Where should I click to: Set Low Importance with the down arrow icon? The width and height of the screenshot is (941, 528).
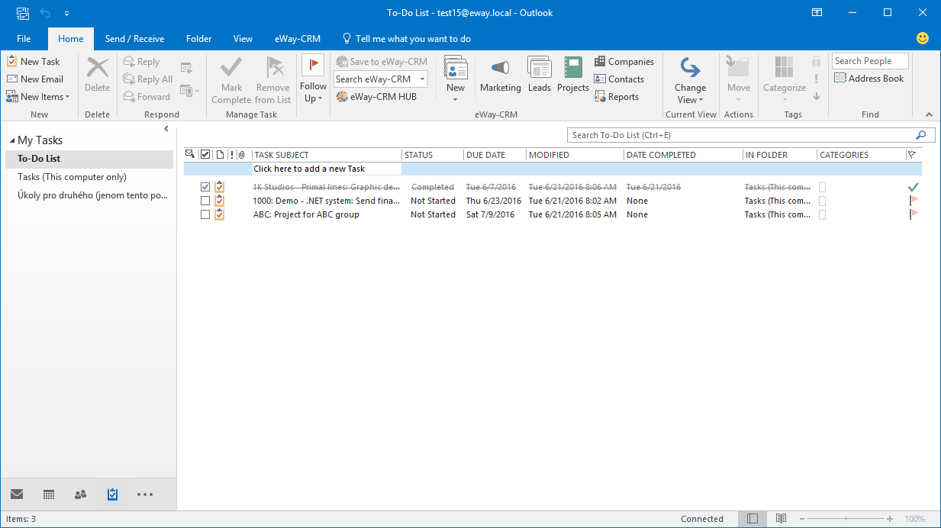[817, 96]
